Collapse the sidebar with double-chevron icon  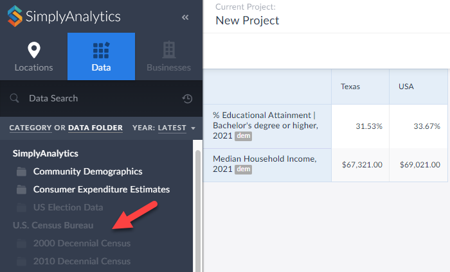point(185,17)
